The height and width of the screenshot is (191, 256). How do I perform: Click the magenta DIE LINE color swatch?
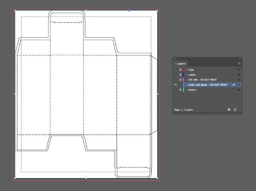[184, 80]
